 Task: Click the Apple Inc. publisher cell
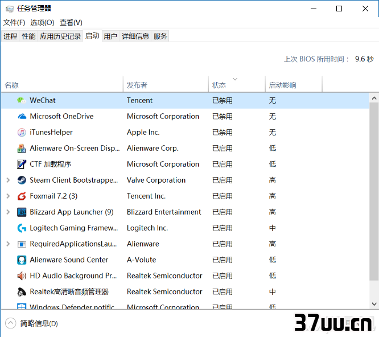click(x=143, y=132)
